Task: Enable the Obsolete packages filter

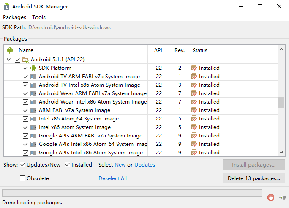Action: [x=22, y=178]
